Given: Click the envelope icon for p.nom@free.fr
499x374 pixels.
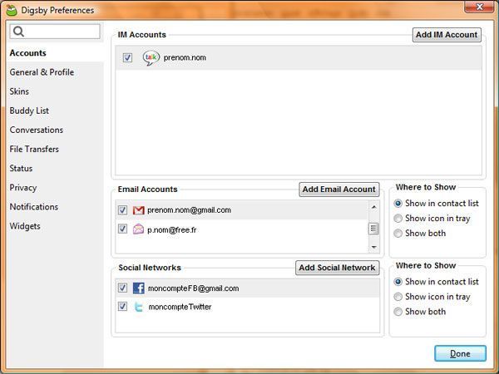Looking at the screenshot, I should pyautogui.click(x=138, y=229).
